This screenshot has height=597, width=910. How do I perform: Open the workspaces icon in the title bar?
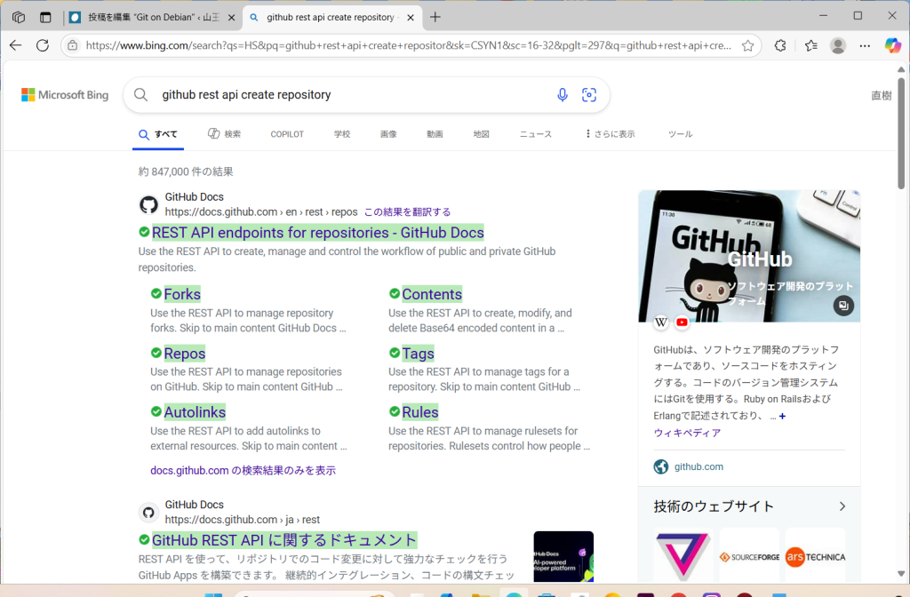[x=19, y=18]
